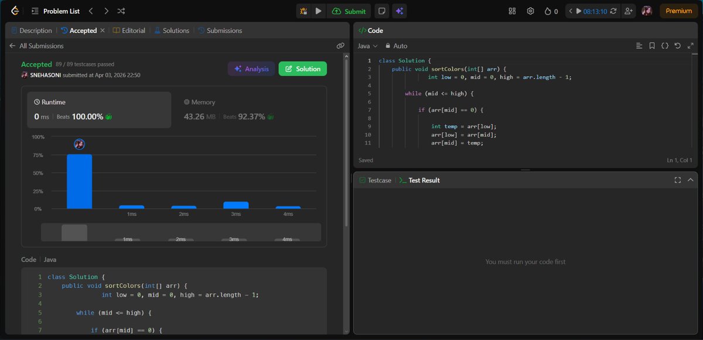Submit the solution
This screenshot has width=703, height=340.
(x=349, y=11)
